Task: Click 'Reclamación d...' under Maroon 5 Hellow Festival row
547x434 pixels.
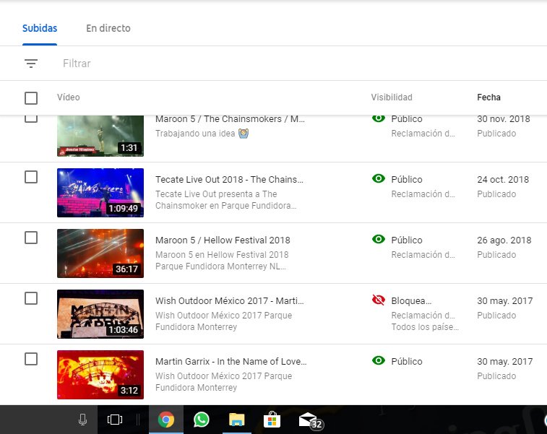Action: (423, 255)
